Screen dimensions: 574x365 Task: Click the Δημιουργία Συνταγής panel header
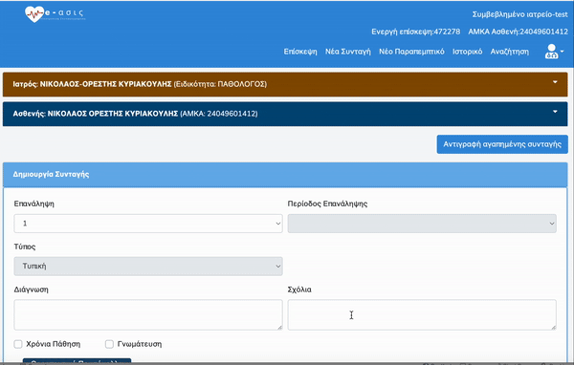pos(285,175)
